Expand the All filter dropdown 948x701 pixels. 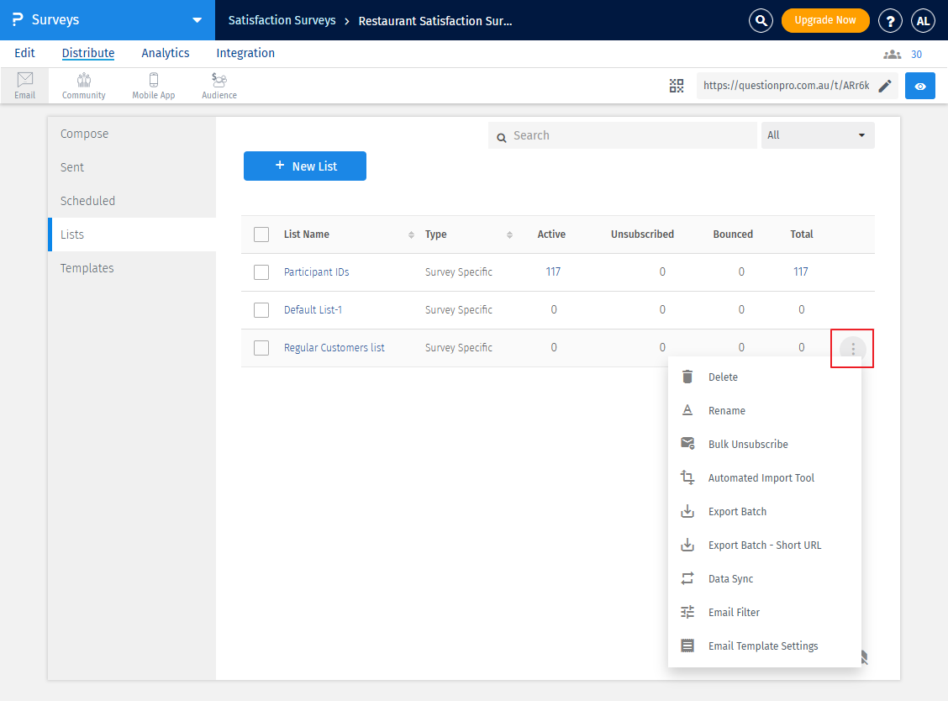pyautogui.click(x=818, y=135)
